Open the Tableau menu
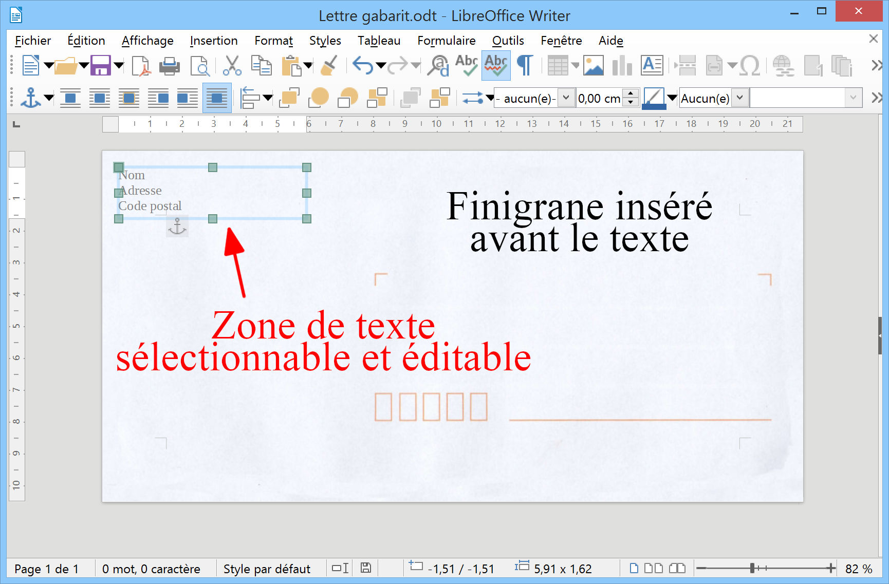 pyautogui.click(x=379, y=41)
